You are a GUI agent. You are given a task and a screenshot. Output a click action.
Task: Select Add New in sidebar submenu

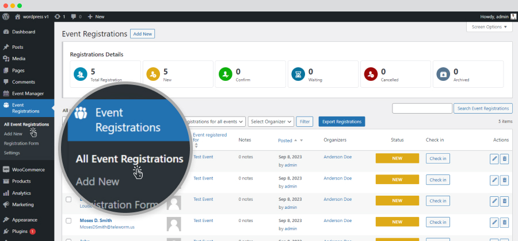[13, 134]
